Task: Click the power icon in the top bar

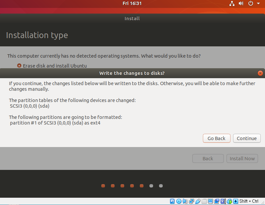Action: click(251, 3)
